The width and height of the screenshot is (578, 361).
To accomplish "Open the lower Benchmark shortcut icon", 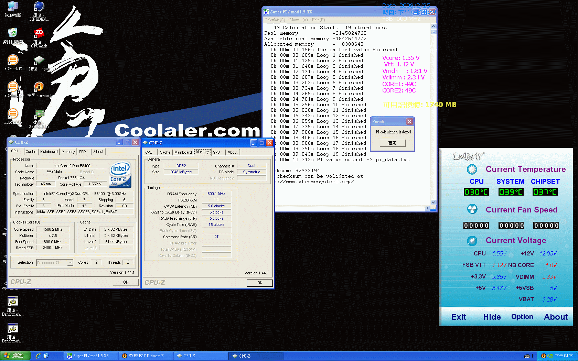I will click(x=13, y=333).
